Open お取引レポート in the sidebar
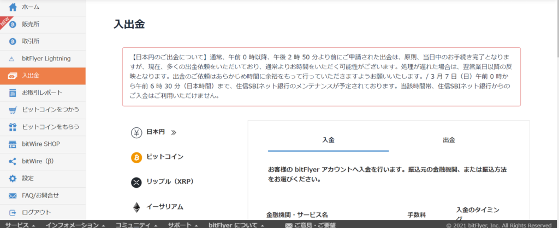Viewport: 559px width, 228px height. pyautogui.click(x=43, y=93)
